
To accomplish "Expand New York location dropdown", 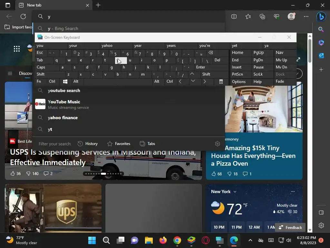I will 235,192.
